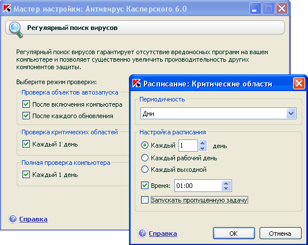Increase the time value with up spinner

point(226,183)
